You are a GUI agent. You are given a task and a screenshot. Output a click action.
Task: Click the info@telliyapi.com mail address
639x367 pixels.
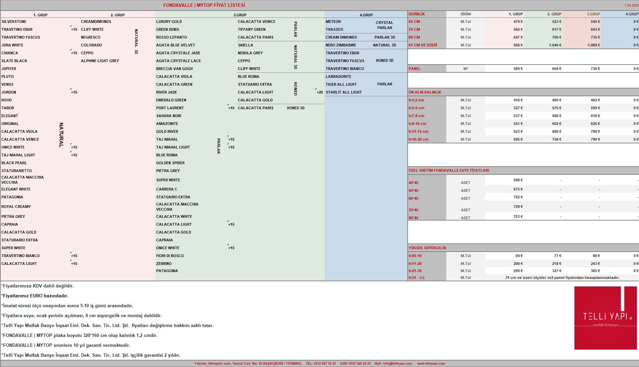(x=397, y=364)
